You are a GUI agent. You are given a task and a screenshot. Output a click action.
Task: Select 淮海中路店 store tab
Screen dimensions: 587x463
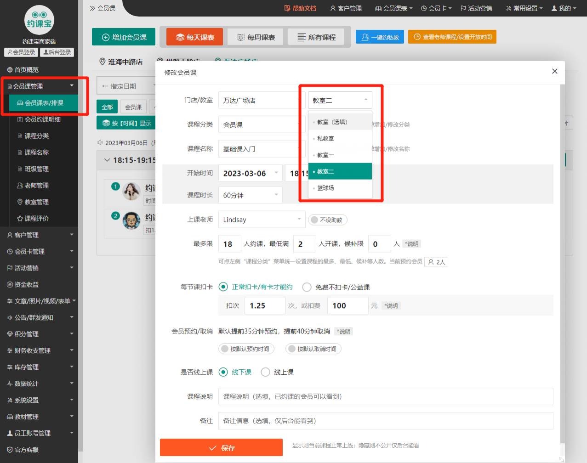pyautogui.click(x=121, y=62)
